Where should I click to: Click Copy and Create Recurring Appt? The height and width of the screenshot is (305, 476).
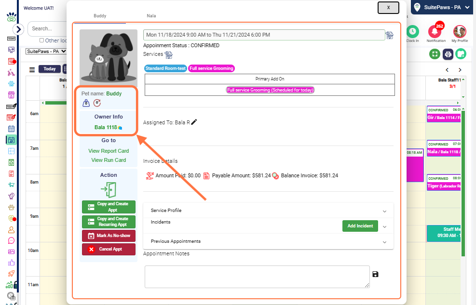tap(109, 222)
